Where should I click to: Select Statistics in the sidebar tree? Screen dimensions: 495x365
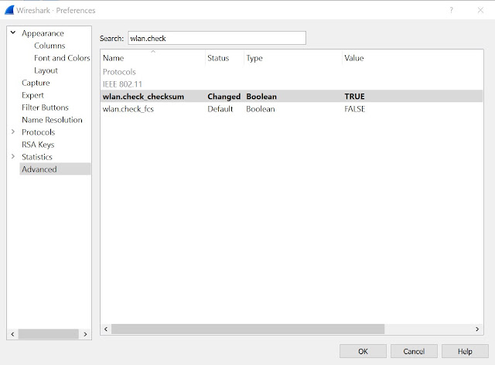37,157
